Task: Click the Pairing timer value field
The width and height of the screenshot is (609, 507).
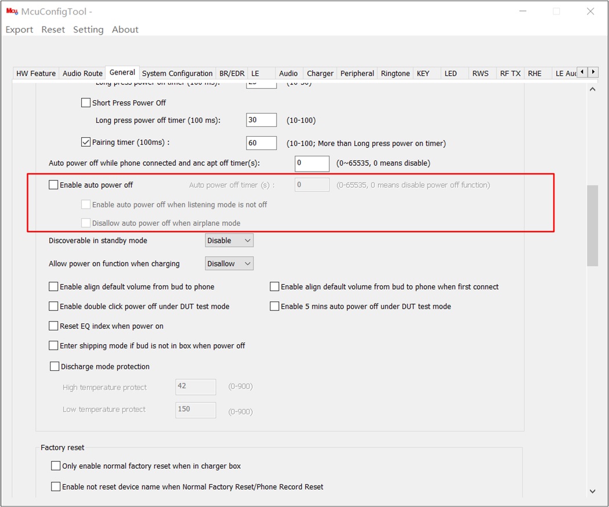Action: [261, 143]
